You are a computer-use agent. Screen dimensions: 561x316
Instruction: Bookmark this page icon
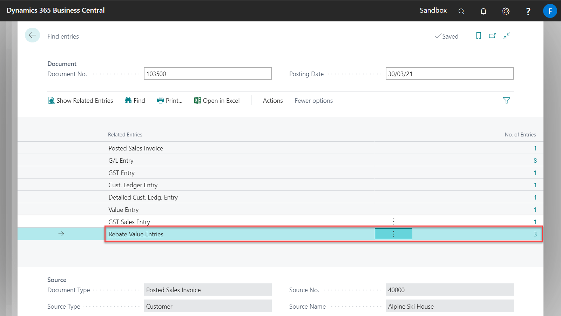click(479, 36)
